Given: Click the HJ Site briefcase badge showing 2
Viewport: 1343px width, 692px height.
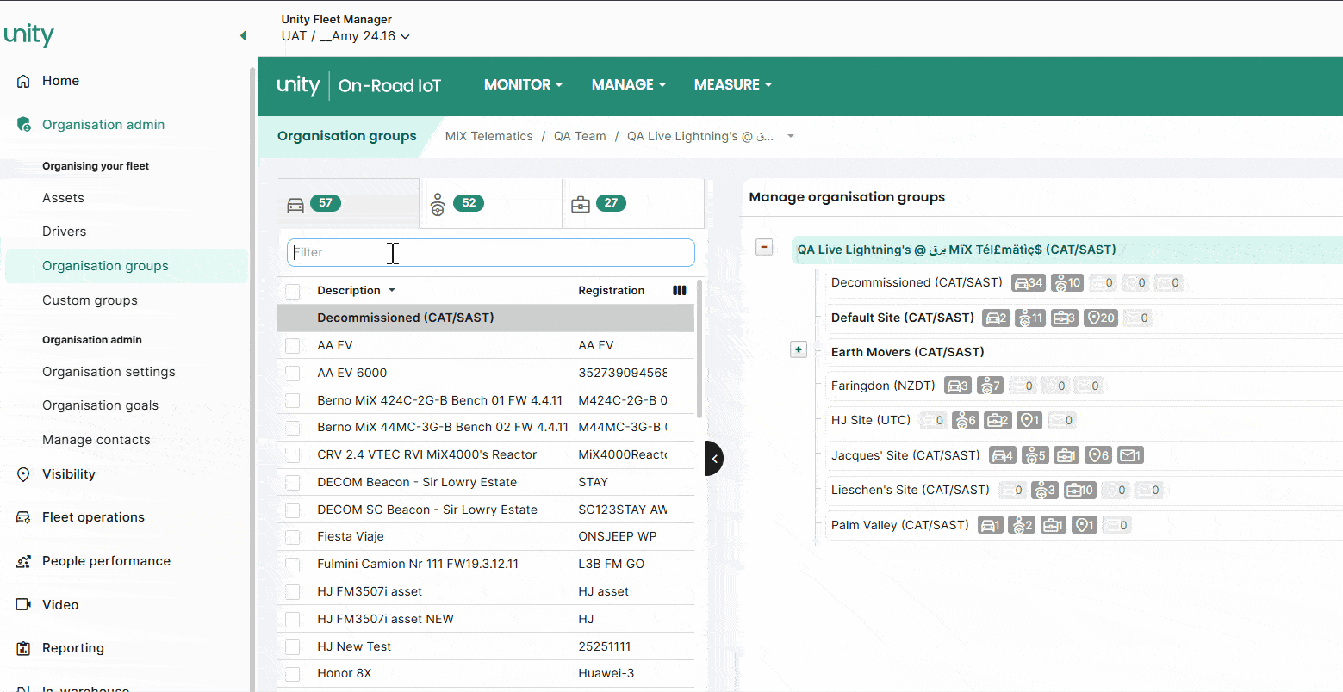Looking at the screenshot, I should 998,421.
